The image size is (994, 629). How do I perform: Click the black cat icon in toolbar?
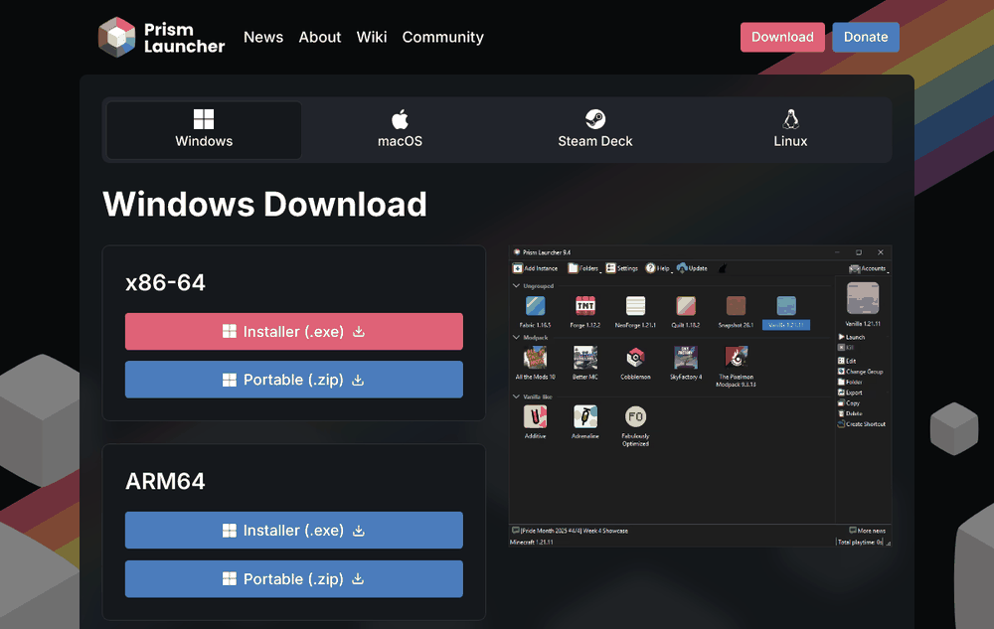coord(722,268)
